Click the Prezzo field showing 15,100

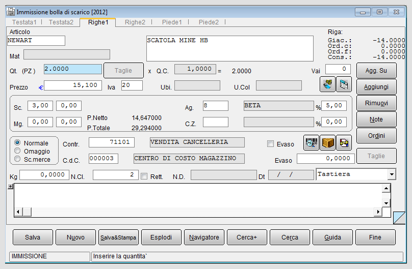point(73,85)
